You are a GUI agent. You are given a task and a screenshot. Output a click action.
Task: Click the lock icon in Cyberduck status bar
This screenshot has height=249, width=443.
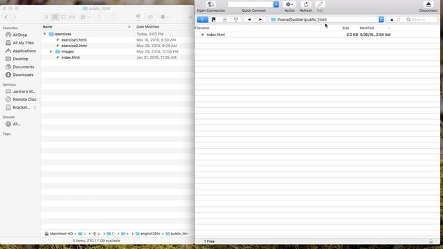point(431,241)
